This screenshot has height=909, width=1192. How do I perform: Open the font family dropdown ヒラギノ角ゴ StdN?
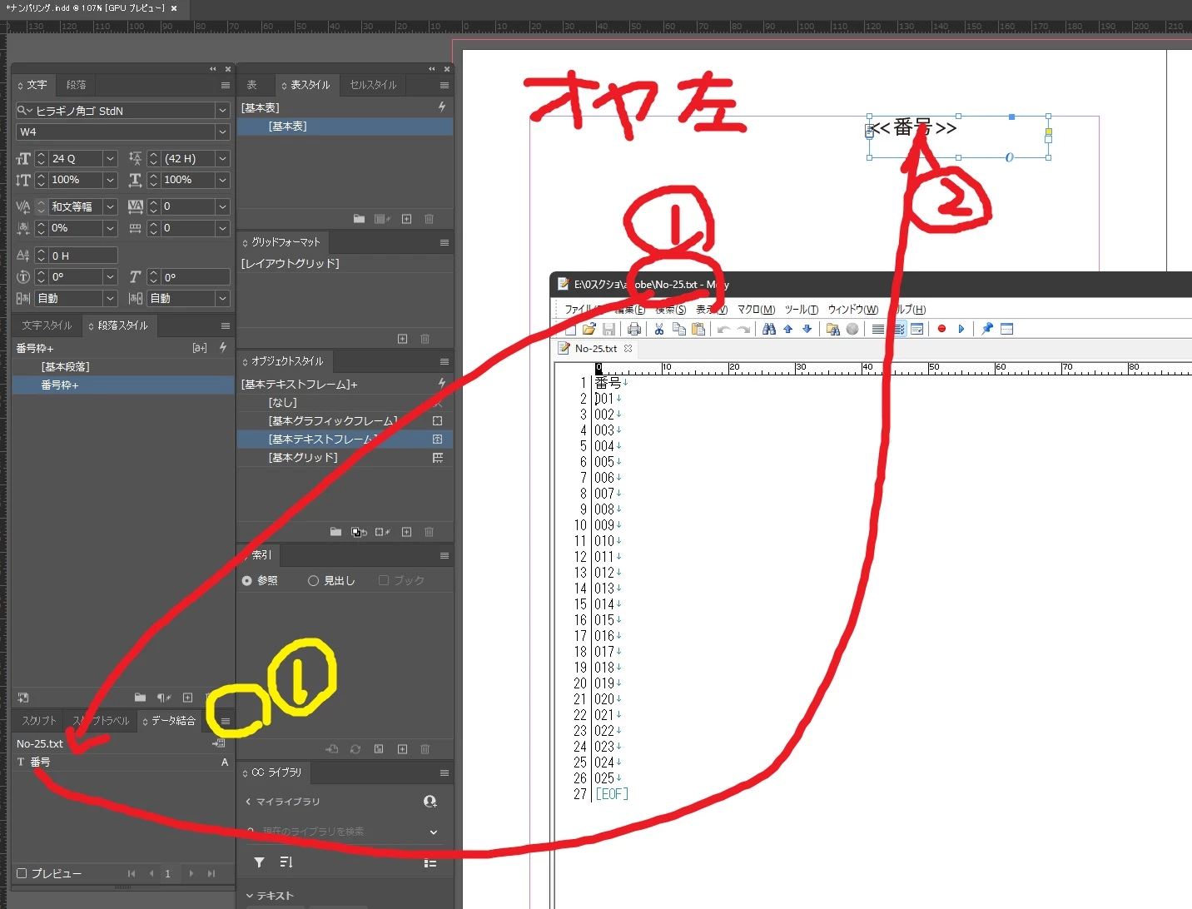(x=222, y=111)
